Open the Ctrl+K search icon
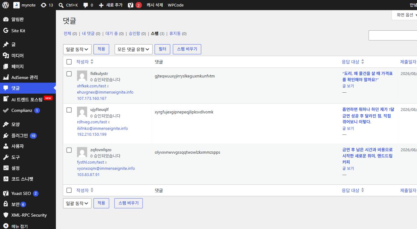Screen dimensions: 417x229 pos(61,5)
